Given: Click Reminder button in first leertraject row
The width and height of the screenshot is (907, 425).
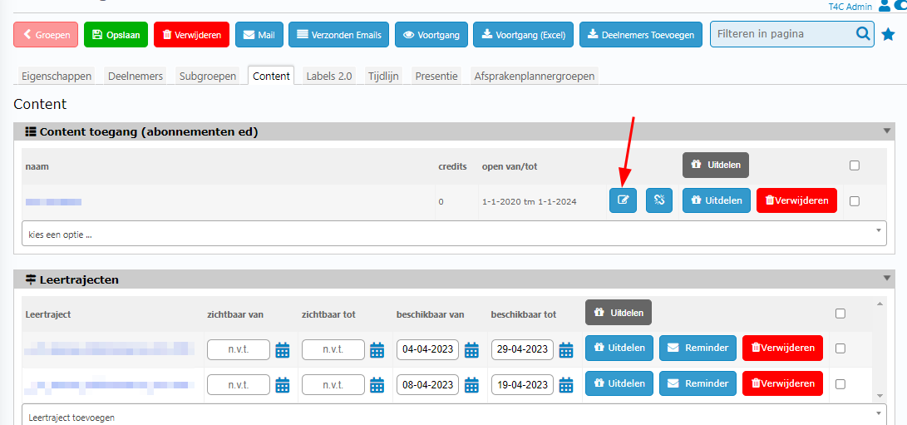Looking at the screenshot, I should pos(698,348).
